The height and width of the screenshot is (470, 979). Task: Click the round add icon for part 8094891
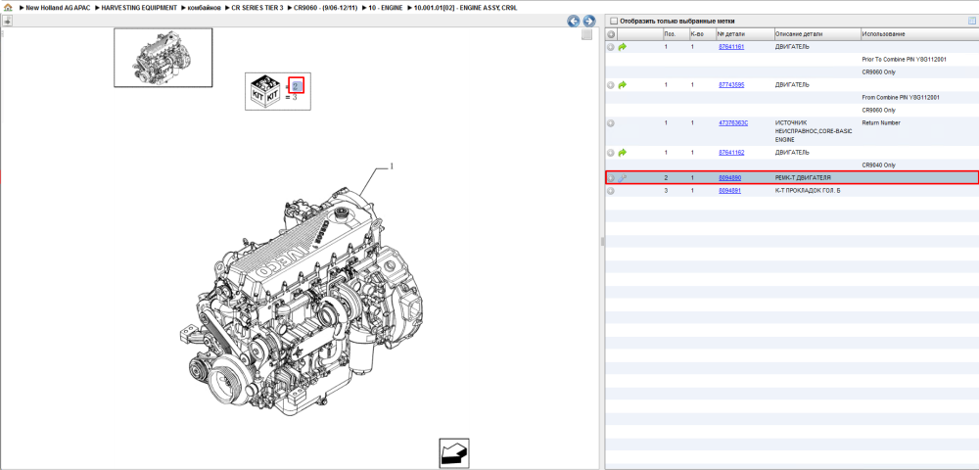click(611, 190)
